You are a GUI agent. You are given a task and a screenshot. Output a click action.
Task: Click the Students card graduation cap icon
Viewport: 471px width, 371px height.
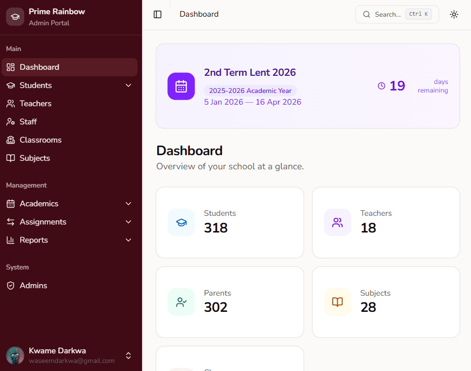181,222
